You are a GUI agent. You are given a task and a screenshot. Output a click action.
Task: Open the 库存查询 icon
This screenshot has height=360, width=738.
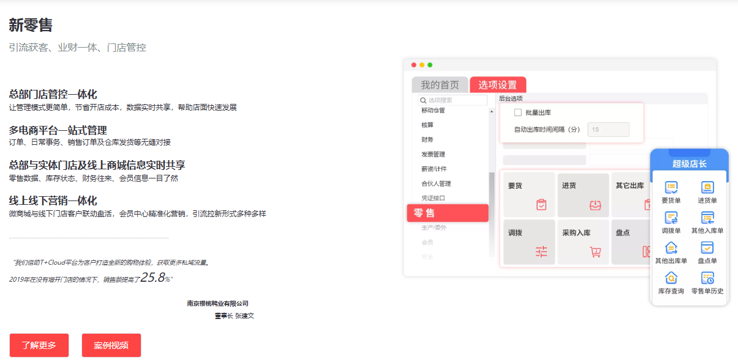point(671,278)
